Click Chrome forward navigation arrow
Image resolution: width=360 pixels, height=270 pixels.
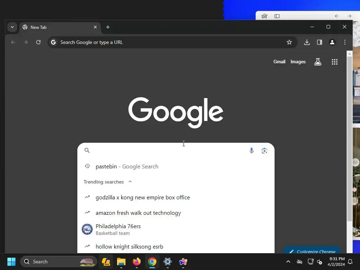[x=26, y=42]
